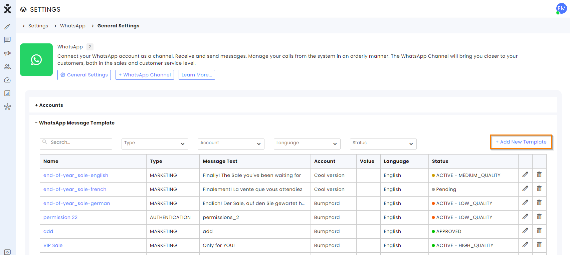Open the gauge dashboard sidebar icon
This screenshot has width=570, height=255.
7,80
